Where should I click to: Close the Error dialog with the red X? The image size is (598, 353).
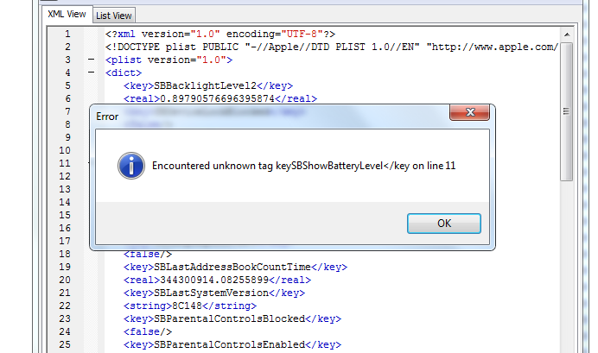469,113
